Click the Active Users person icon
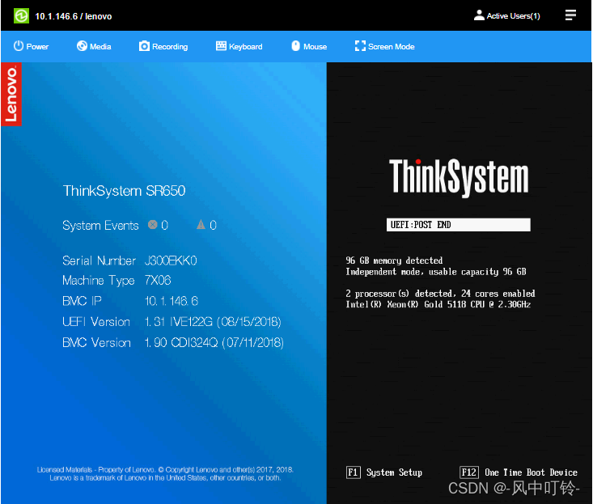The width and height of the screenshot is (593, 504). [x=479, y=15]
